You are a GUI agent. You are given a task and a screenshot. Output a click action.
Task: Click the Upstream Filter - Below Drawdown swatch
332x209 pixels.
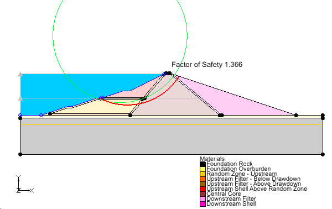pos(203,179)
